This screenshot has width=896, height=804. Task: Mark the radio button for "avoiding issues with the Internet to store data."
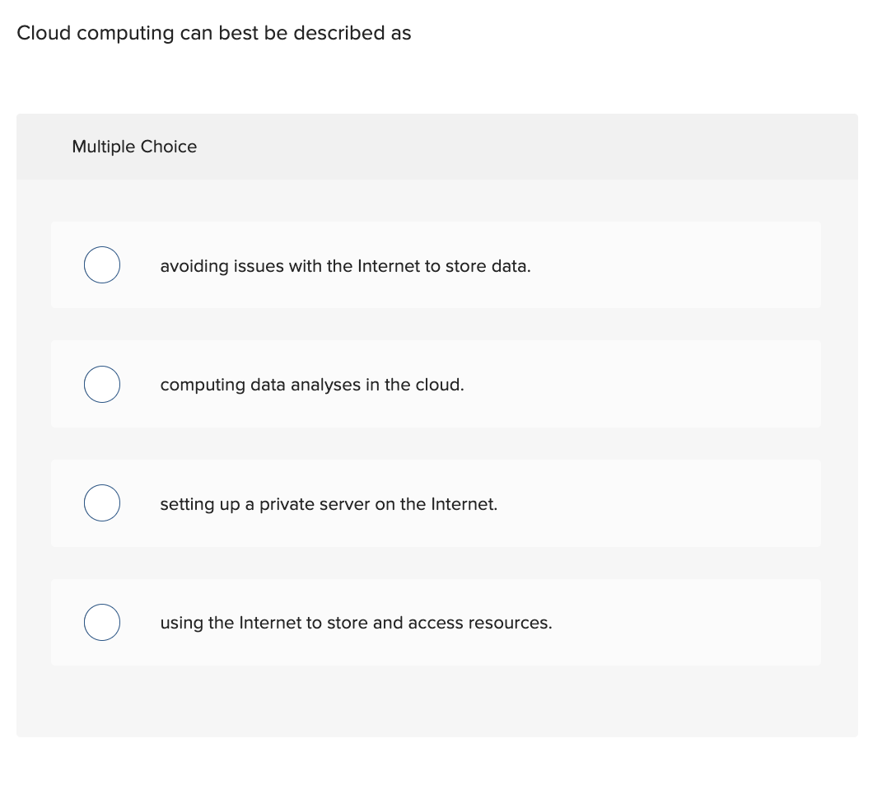coord(101,264)
